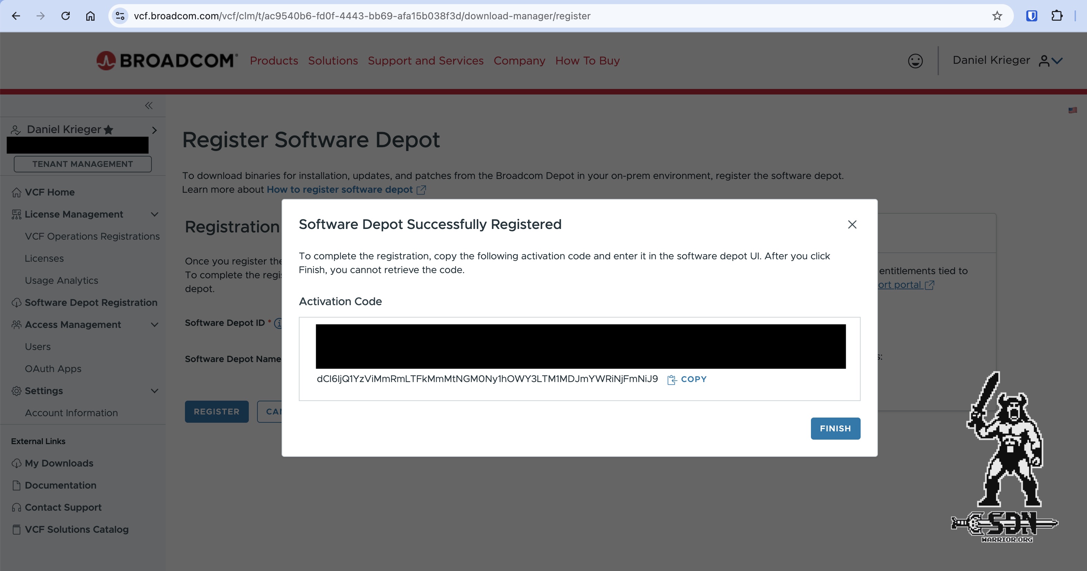This screenshot has height=571, width=1087.
Task: Collapse the Access Management section
Action: [155, 325]
